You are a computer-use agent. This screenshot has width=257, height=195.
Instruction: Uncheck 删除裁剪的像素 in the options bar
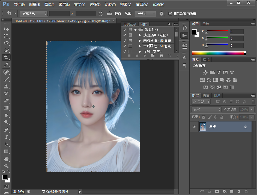pos(171,13)
